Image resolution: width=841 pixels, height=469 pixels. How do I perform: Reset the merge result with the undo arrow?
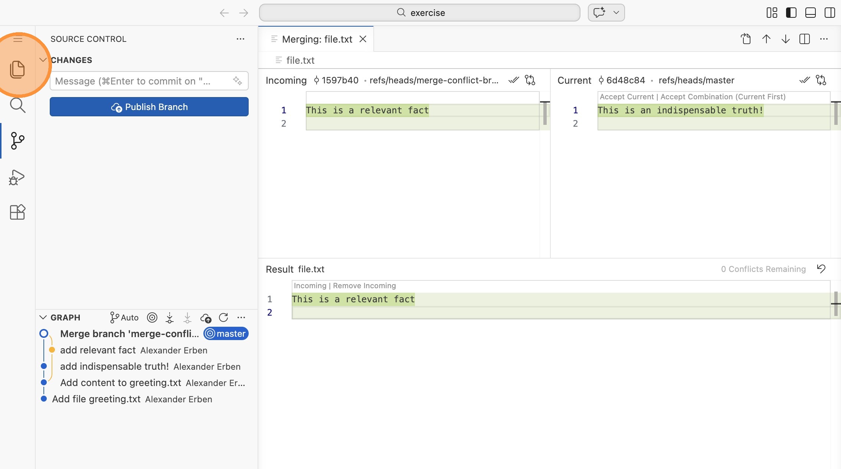(x=821, y=269)
